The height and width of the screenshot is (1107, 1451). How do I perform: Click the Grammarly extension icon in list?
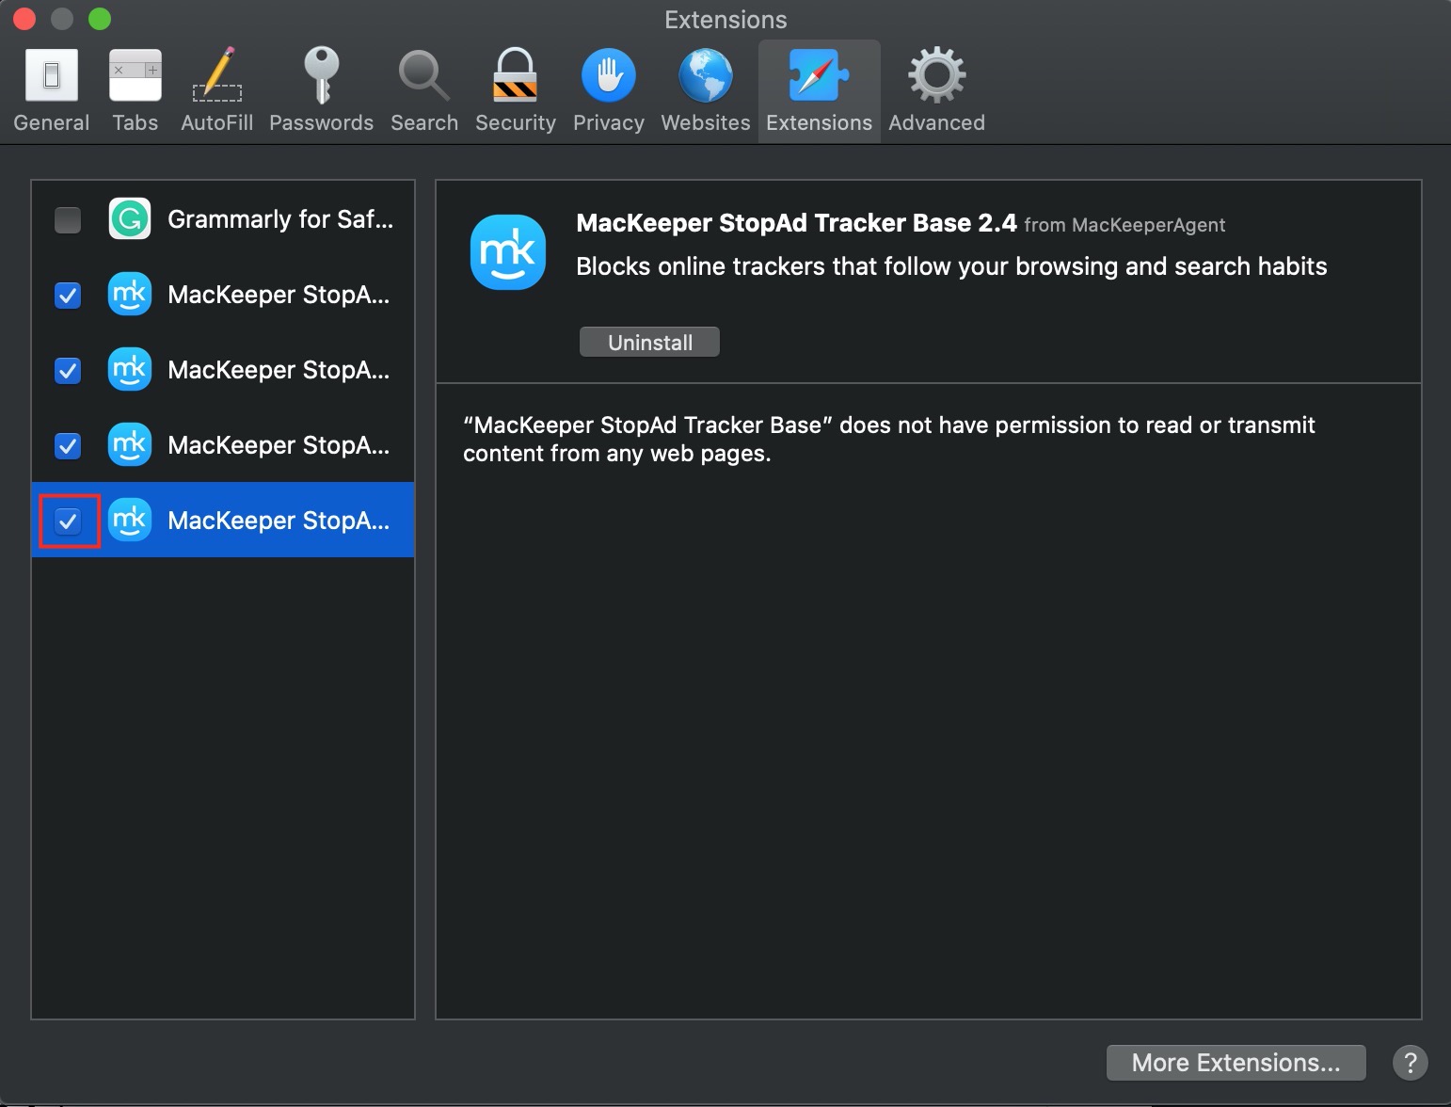point(130,219)
